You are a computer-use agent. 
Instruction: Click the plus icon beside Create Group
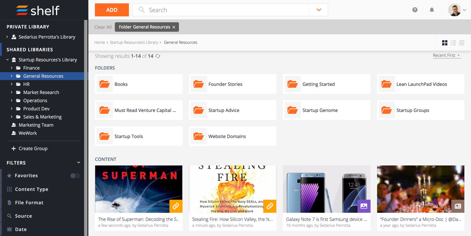(x=13, y=149)
